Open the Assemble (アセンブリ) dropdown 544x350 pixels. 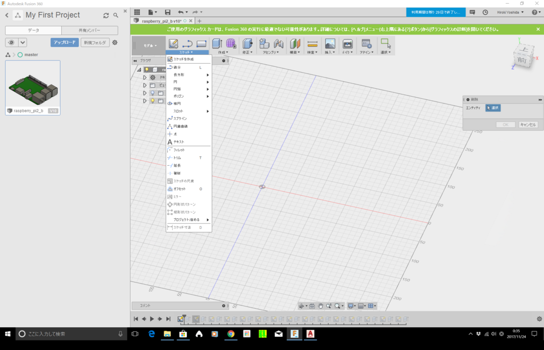(x=270, y=53)
